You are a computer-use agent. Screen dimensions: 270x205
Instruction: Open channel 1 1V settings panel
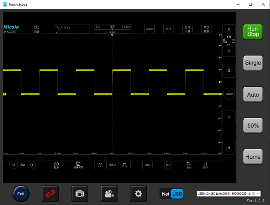point(229,41)
